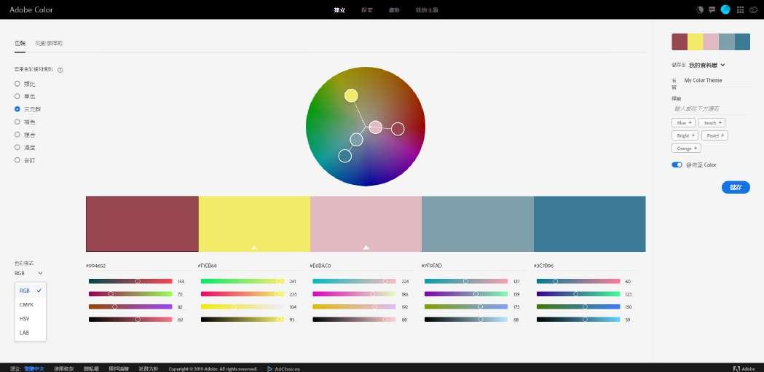Click the large gray-blue color swatch
Image resolution: width=764 pixels, height=372 pixels.
(x=478, y=224)
